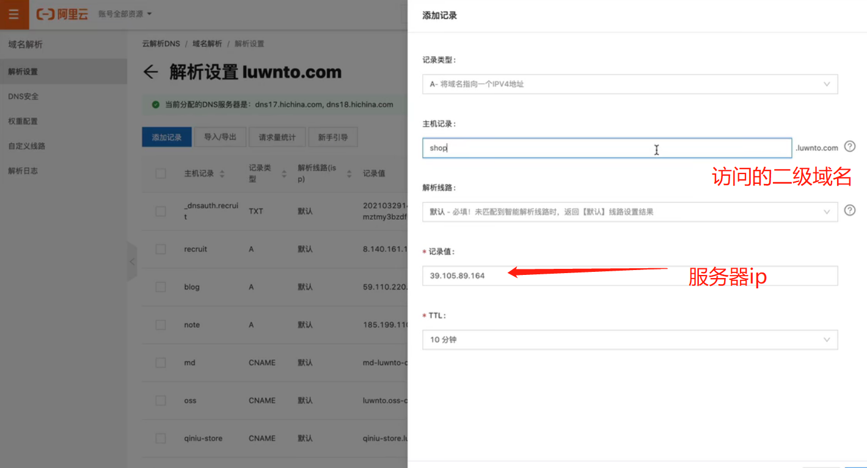Click green check status icon for DNS servers
Viewport: 867px width, 468px height.
click(x=156, y=104)
